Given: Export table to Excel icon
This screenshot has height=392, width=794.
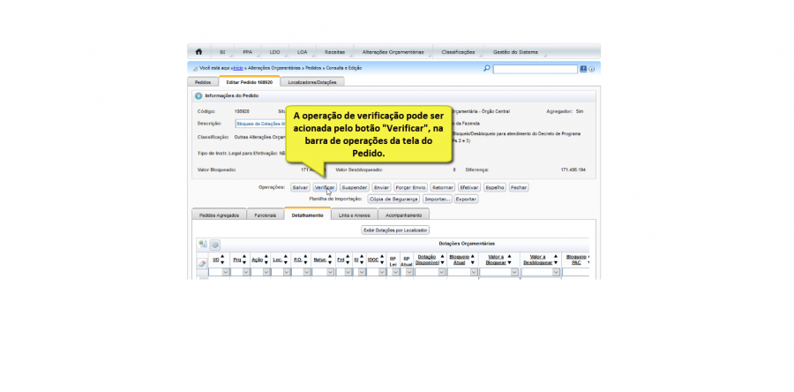Looking at the screenshot, I should coord(203,245).
